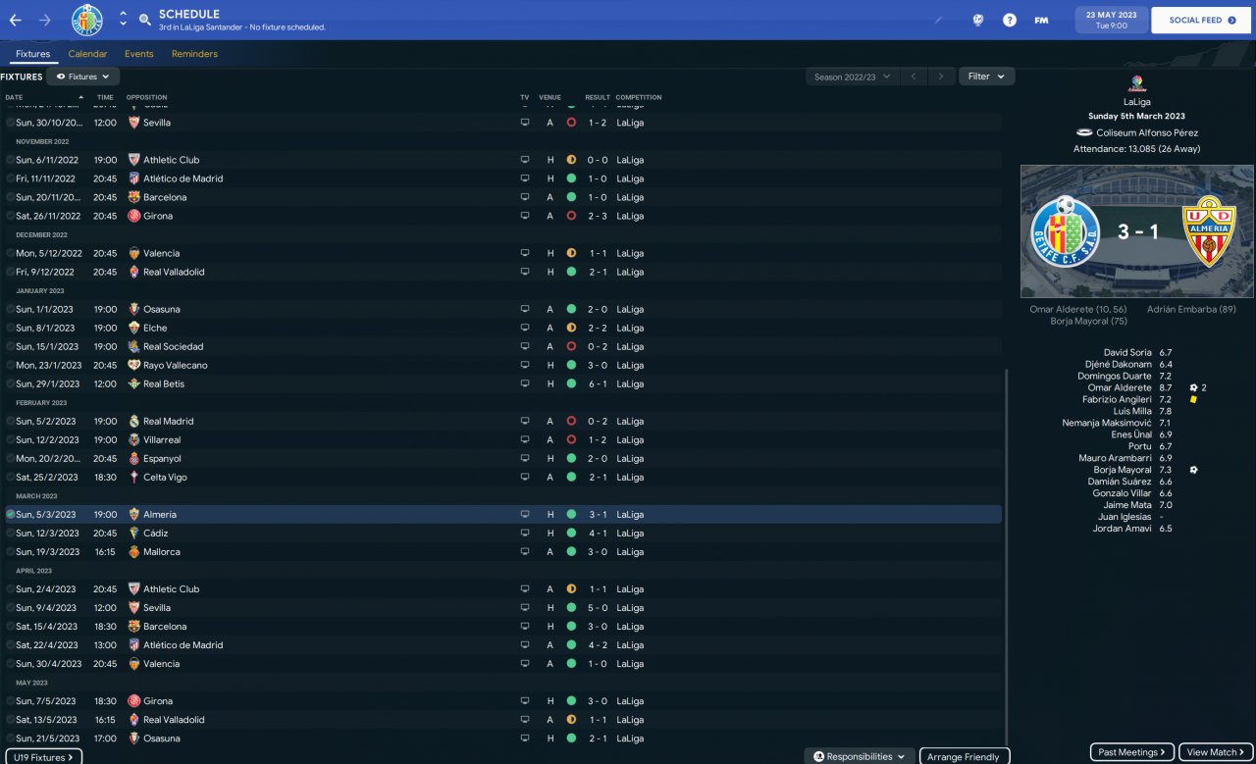The width and height of the screenshot is (1256, 764).
Task: Open the date continue panel 23 May 2023
Action: [x=1110, y=20]
